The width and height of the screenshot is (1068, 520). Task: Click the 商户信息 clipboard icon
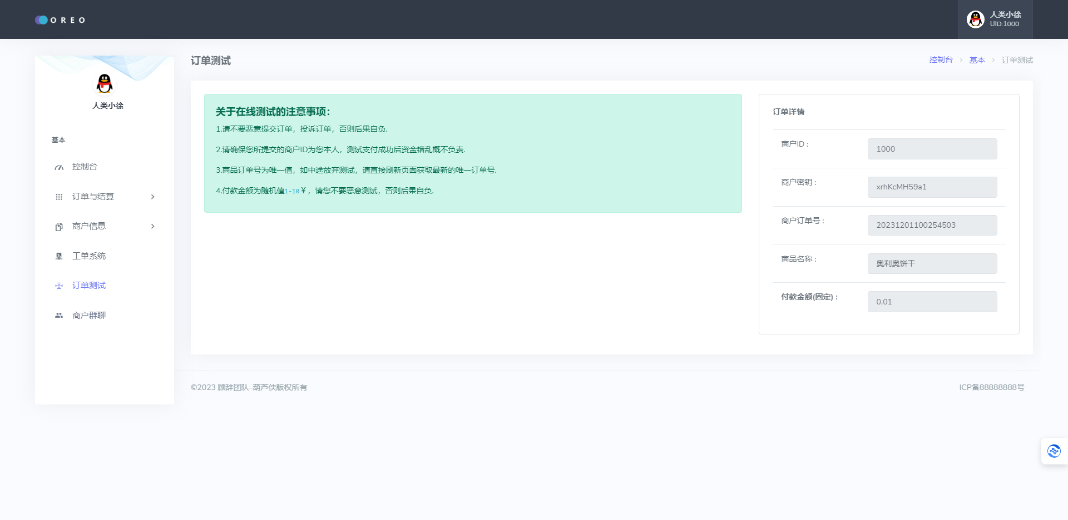(x=59, y=227)
